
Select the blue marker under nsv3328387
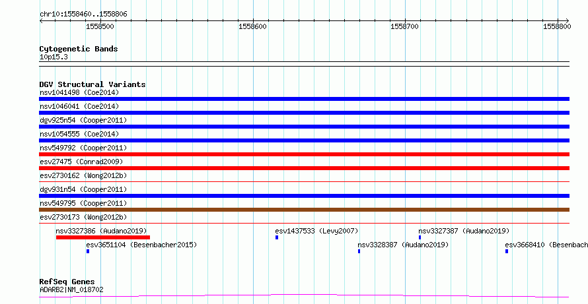(359, 251)
